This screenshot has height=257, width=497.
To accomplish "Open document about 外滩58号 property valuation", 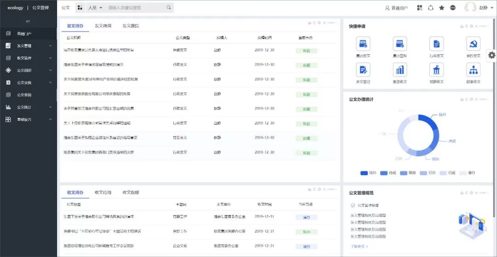I will pos(101,79).
